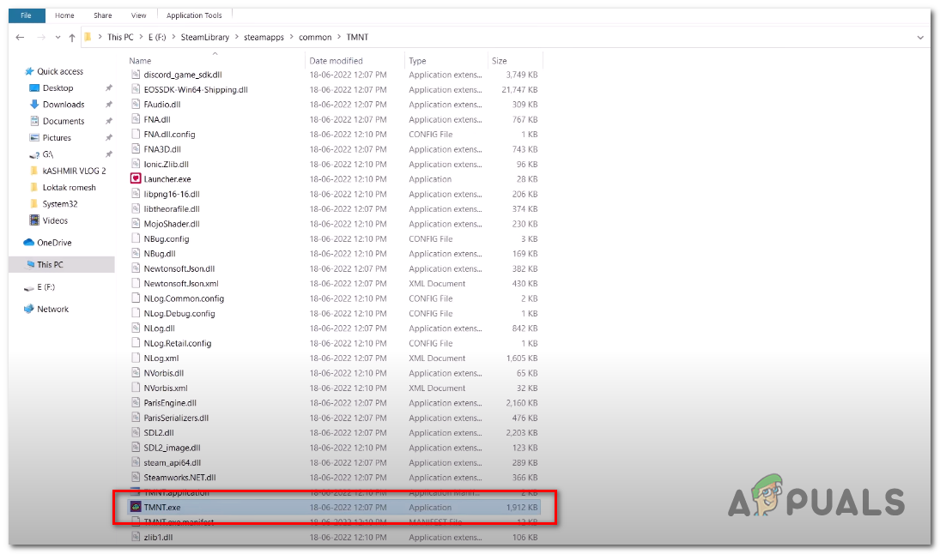The height and width of the screenshot is (554, 940).
Task: Click the discord_game_sdk.dll file icon
Action: pyautogui.click(x=136, y=75)
